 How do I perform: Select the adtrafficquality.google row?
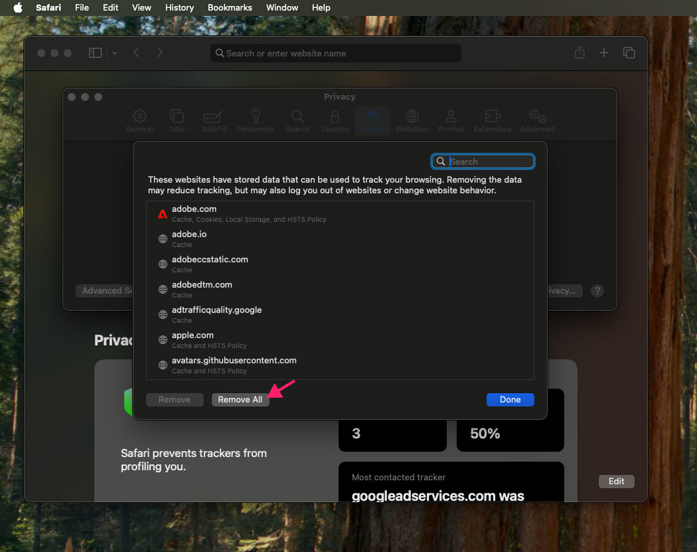pos(340,315)
